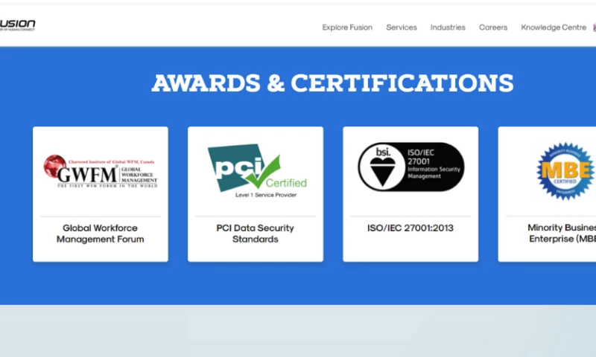This screenshot has width=596, height=357.
Task: Click the green checkmark on PCI logo
Action: [x=263, y=172]
